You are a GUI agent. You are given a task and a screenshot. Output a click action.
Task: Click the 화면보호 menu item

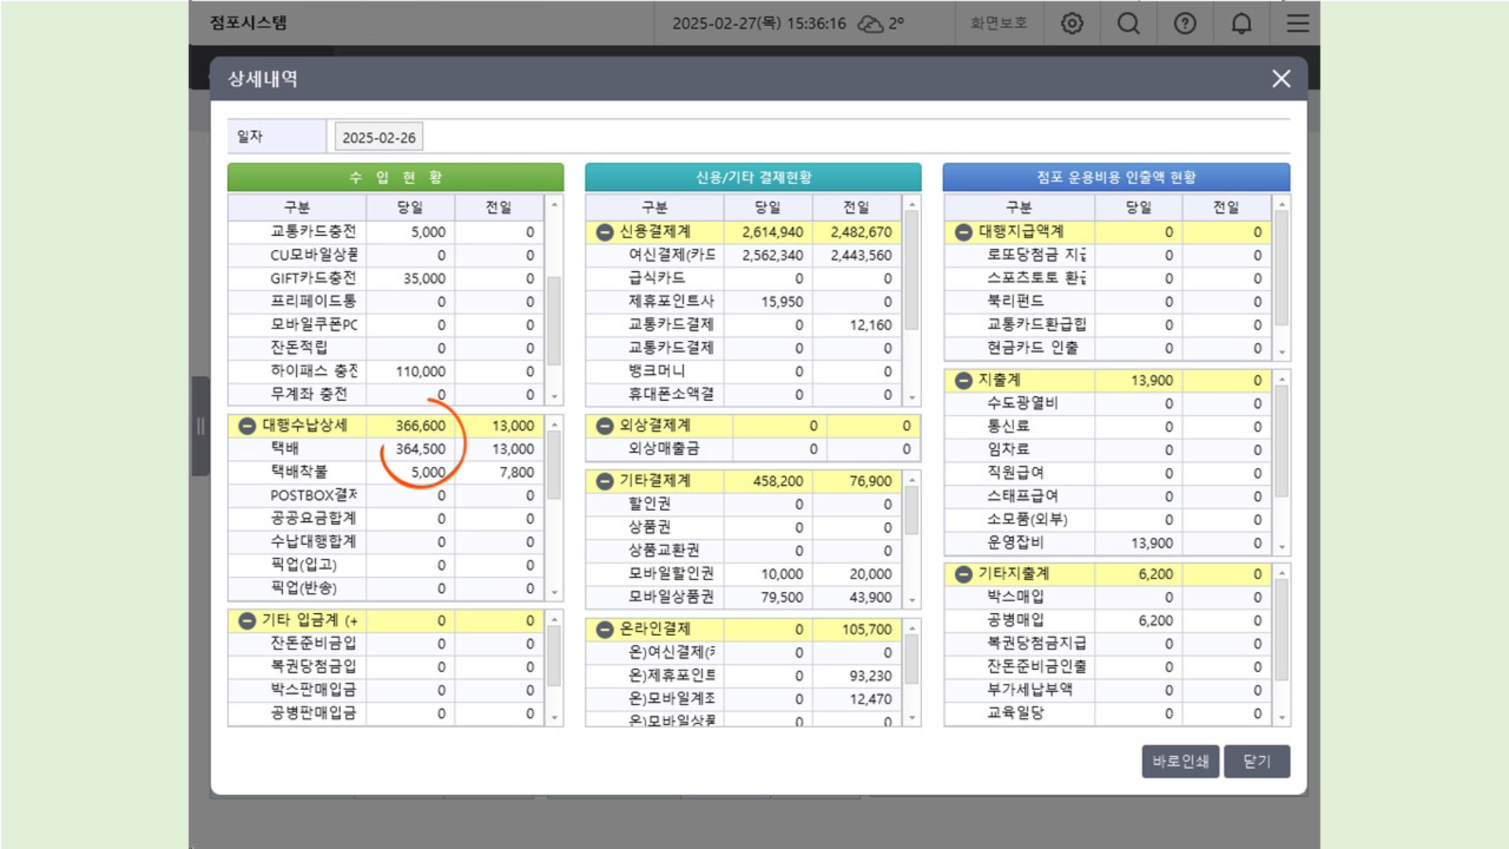[998, 24]
